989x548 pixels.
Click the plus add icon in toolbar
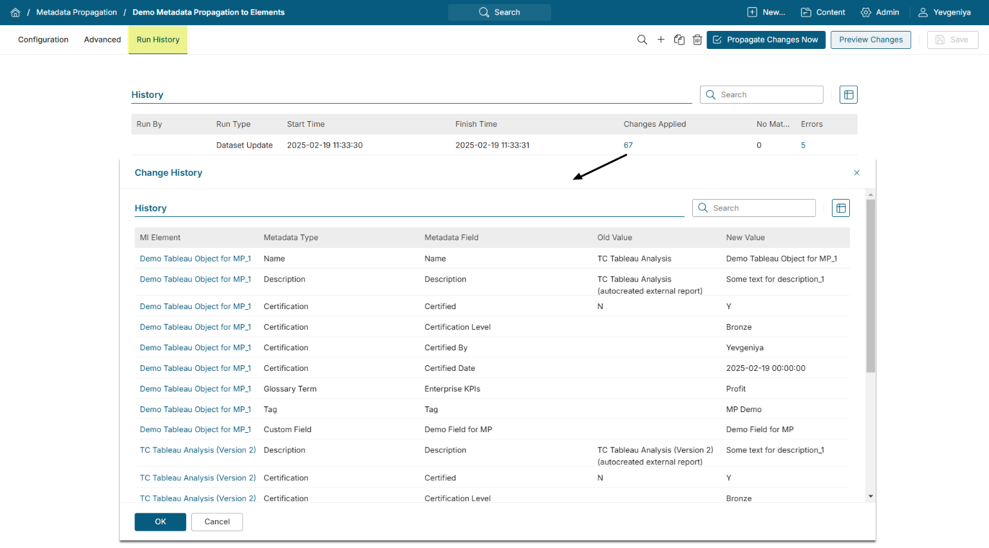click(661, 40)
